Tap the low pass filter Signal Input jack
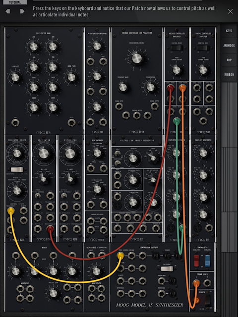Image resolution: width=238 pixels, height=317 pixels. pyautogui.click(x=119, y=106)
